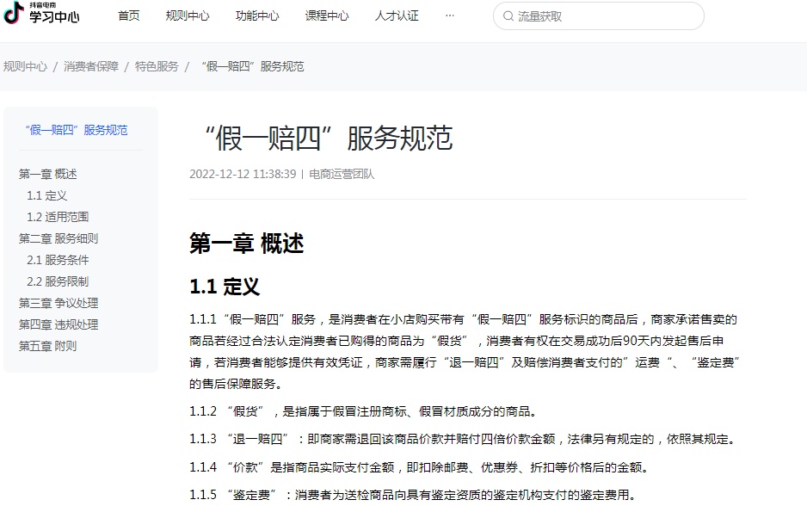Image resolution: width=807 pixels, height=506 pixels.
Task: Jump to 第一章 概述 in sidebar
Action: (x=48, y=174)
